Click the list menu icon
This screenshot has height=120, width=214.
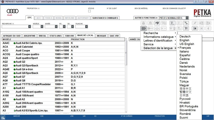[x=143, y=28]
